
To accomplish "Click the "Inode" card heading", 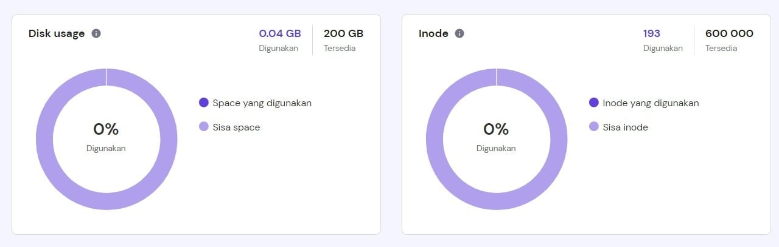I will (x=433, y=33).
